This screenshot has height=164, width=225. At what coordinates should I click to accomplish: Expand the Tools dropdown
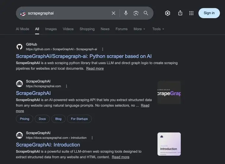click(158, 29)
